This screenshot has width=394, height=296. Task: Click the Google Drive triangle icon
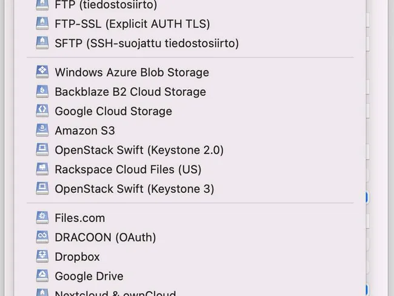click(42, 275)
